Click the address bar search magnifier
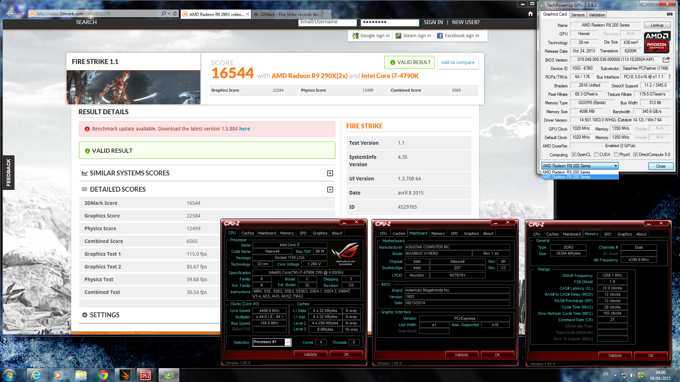Image resolution: width=680 pixels, height=382 pixels. click(x=163, y=14)
